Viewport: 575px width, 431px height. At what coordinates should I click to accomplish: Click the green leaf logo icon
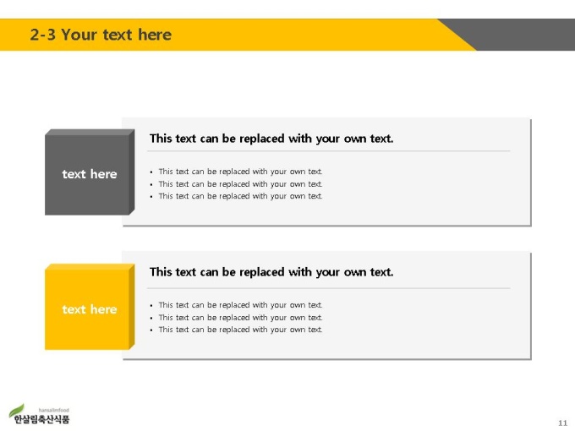point(17,410)
